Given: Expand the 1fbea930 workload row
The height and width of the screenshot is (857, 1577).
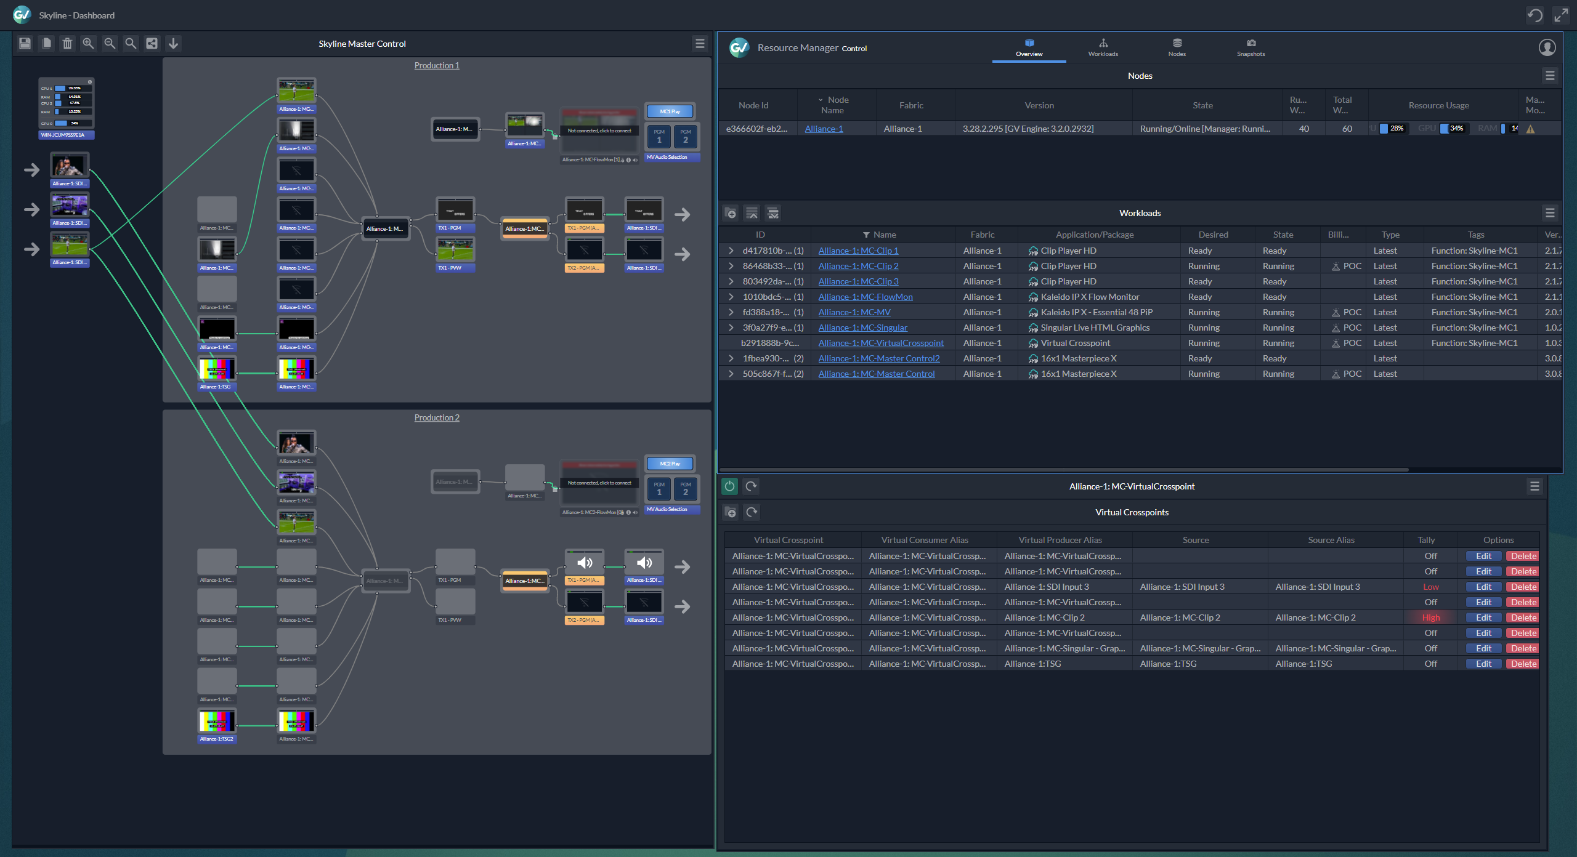Looking at the screenshot, I should tap(731, 358).
